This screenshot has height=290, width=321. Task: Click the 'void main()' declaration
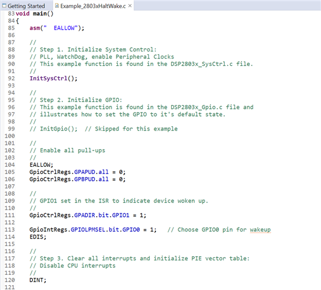34,14
